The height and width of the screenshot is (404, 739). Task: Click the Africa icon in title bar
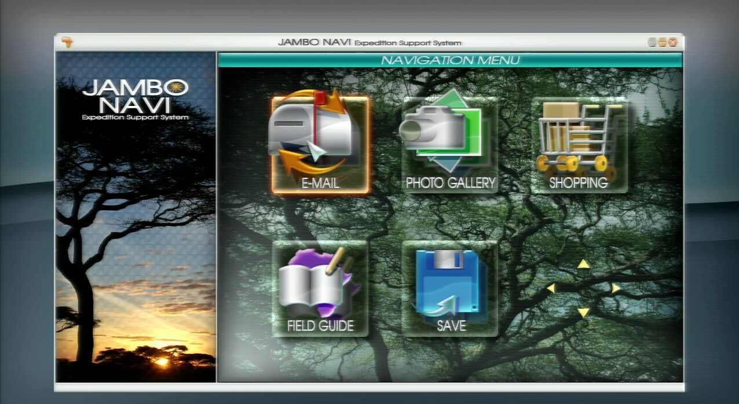point(67,42)
